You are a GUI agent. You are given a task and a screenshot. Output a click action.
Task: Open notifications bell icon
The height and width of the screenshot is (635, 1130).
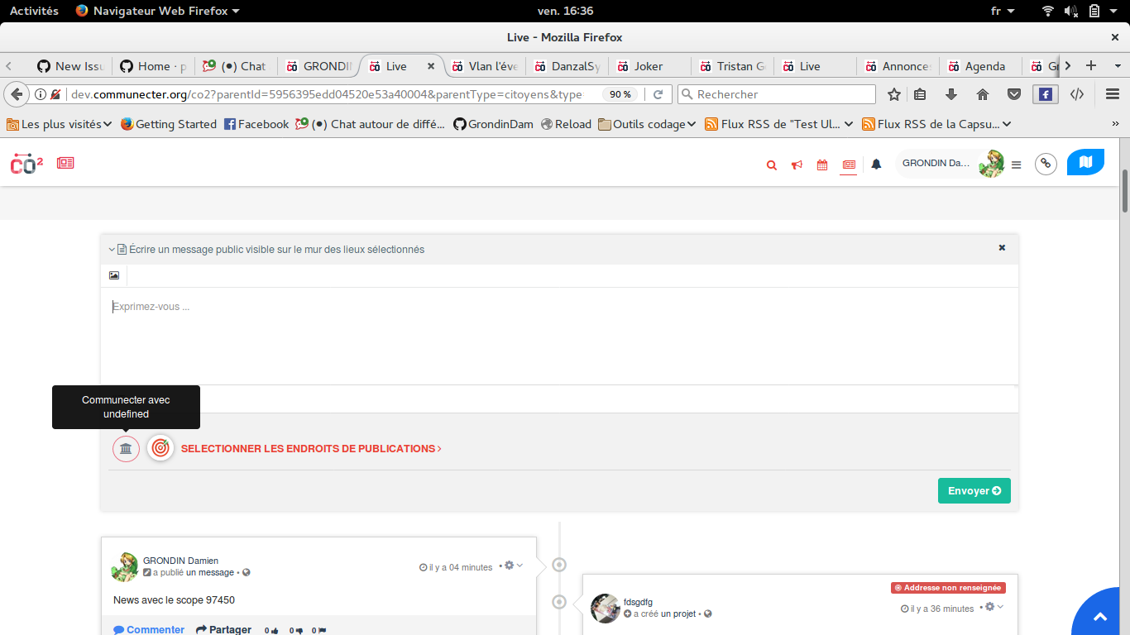click(876, 165)
